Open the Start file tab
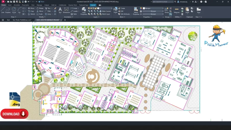Screen dimensions: 231x130 coord(9,20)
